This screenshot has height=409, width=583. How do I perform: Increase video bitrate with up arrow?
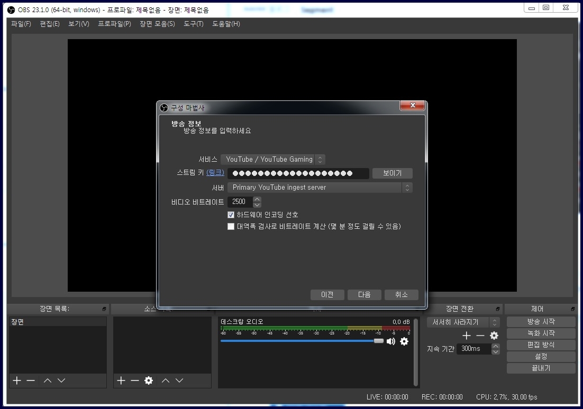(257, 199)
